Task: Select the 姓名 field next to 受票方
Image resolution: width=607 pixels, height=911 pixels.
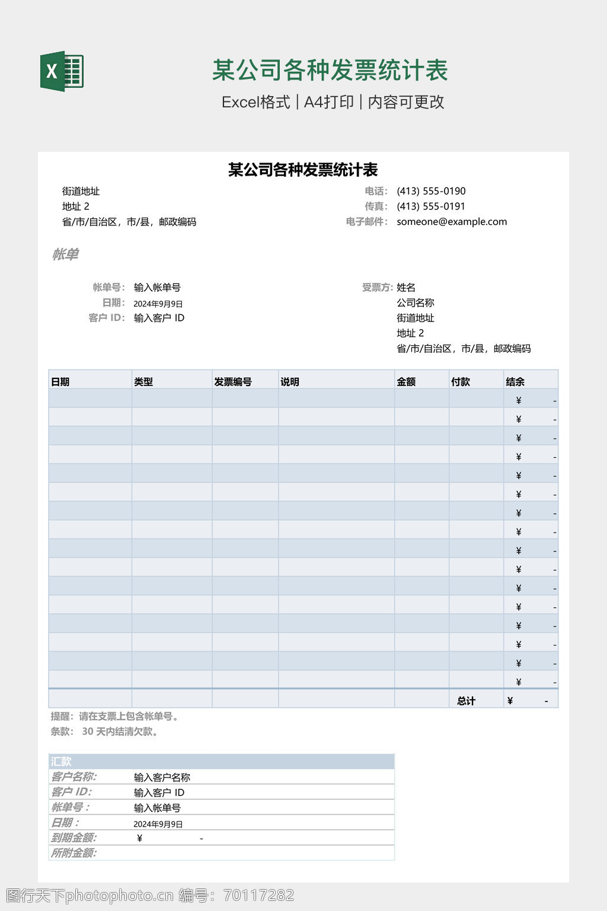Action: [406, 288]
